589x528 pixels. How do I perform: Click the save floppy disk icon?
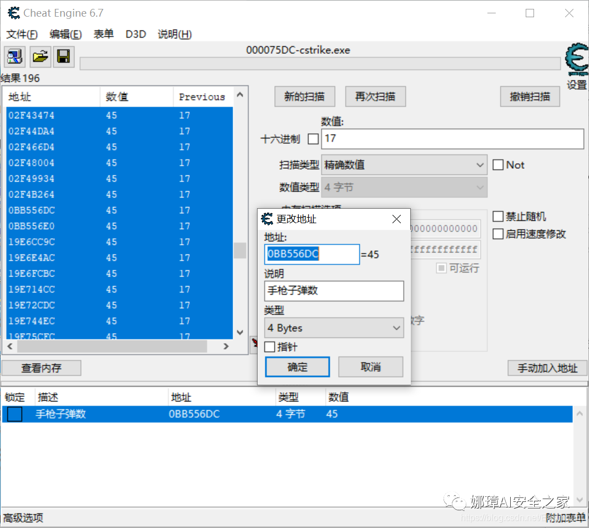(63, 57)
